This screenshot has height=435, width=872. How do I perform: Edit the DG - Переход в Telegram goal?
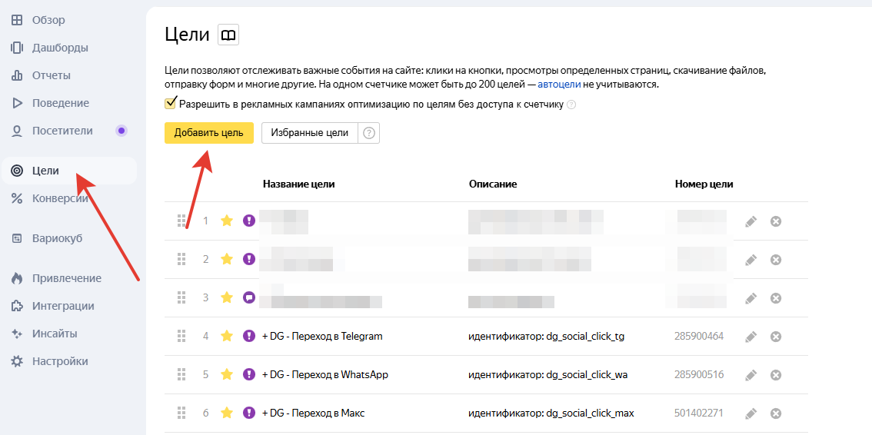751,337
